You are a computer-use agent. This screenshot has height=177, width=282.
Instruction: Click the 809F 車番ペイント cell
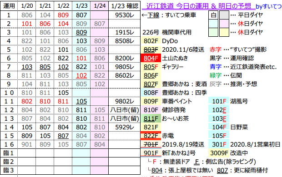151,101
